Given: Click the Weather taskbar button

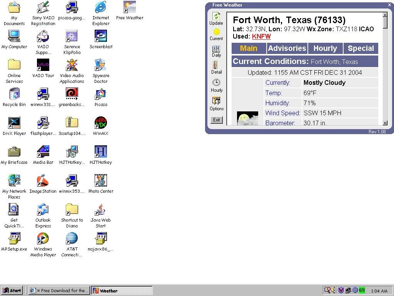Looking at the screenshot, I should pos(122,291).
